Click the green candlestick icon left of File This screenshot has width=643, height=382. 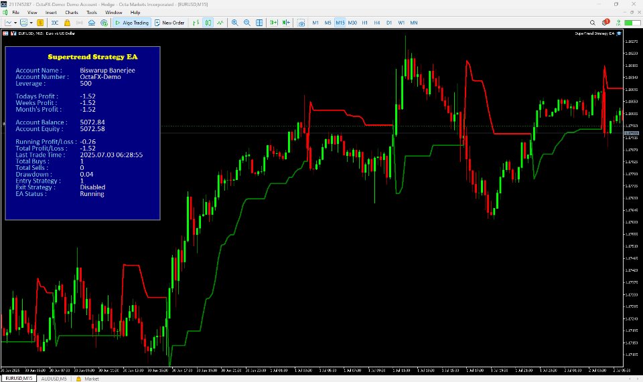[x=5, y=13]
